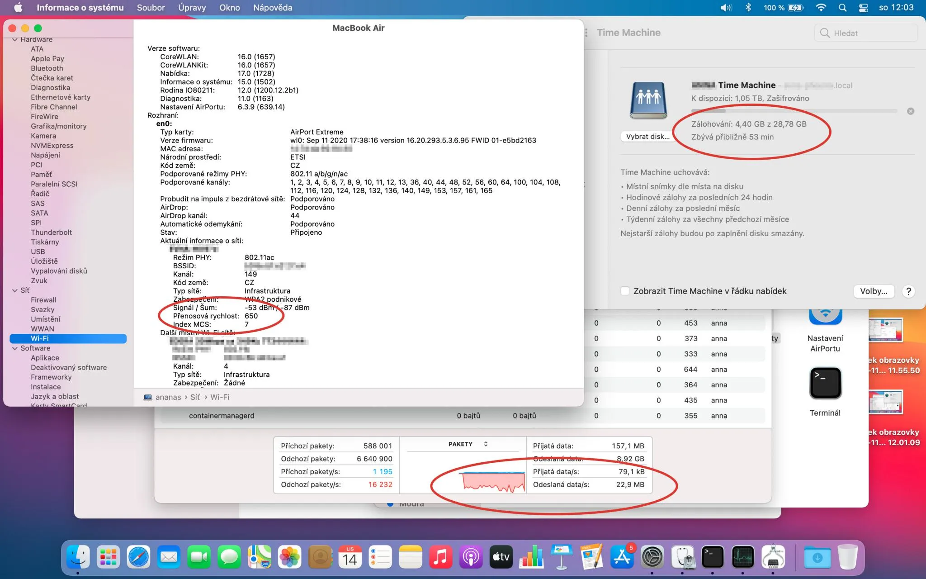The image size is (926, 579).
Task: Open the Music app in the Dock
Action: 441,556
